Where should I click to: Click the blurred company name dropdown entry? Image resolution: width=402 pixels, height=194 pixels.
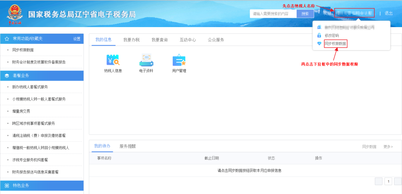pyautogui.click(x=350, y=27)
